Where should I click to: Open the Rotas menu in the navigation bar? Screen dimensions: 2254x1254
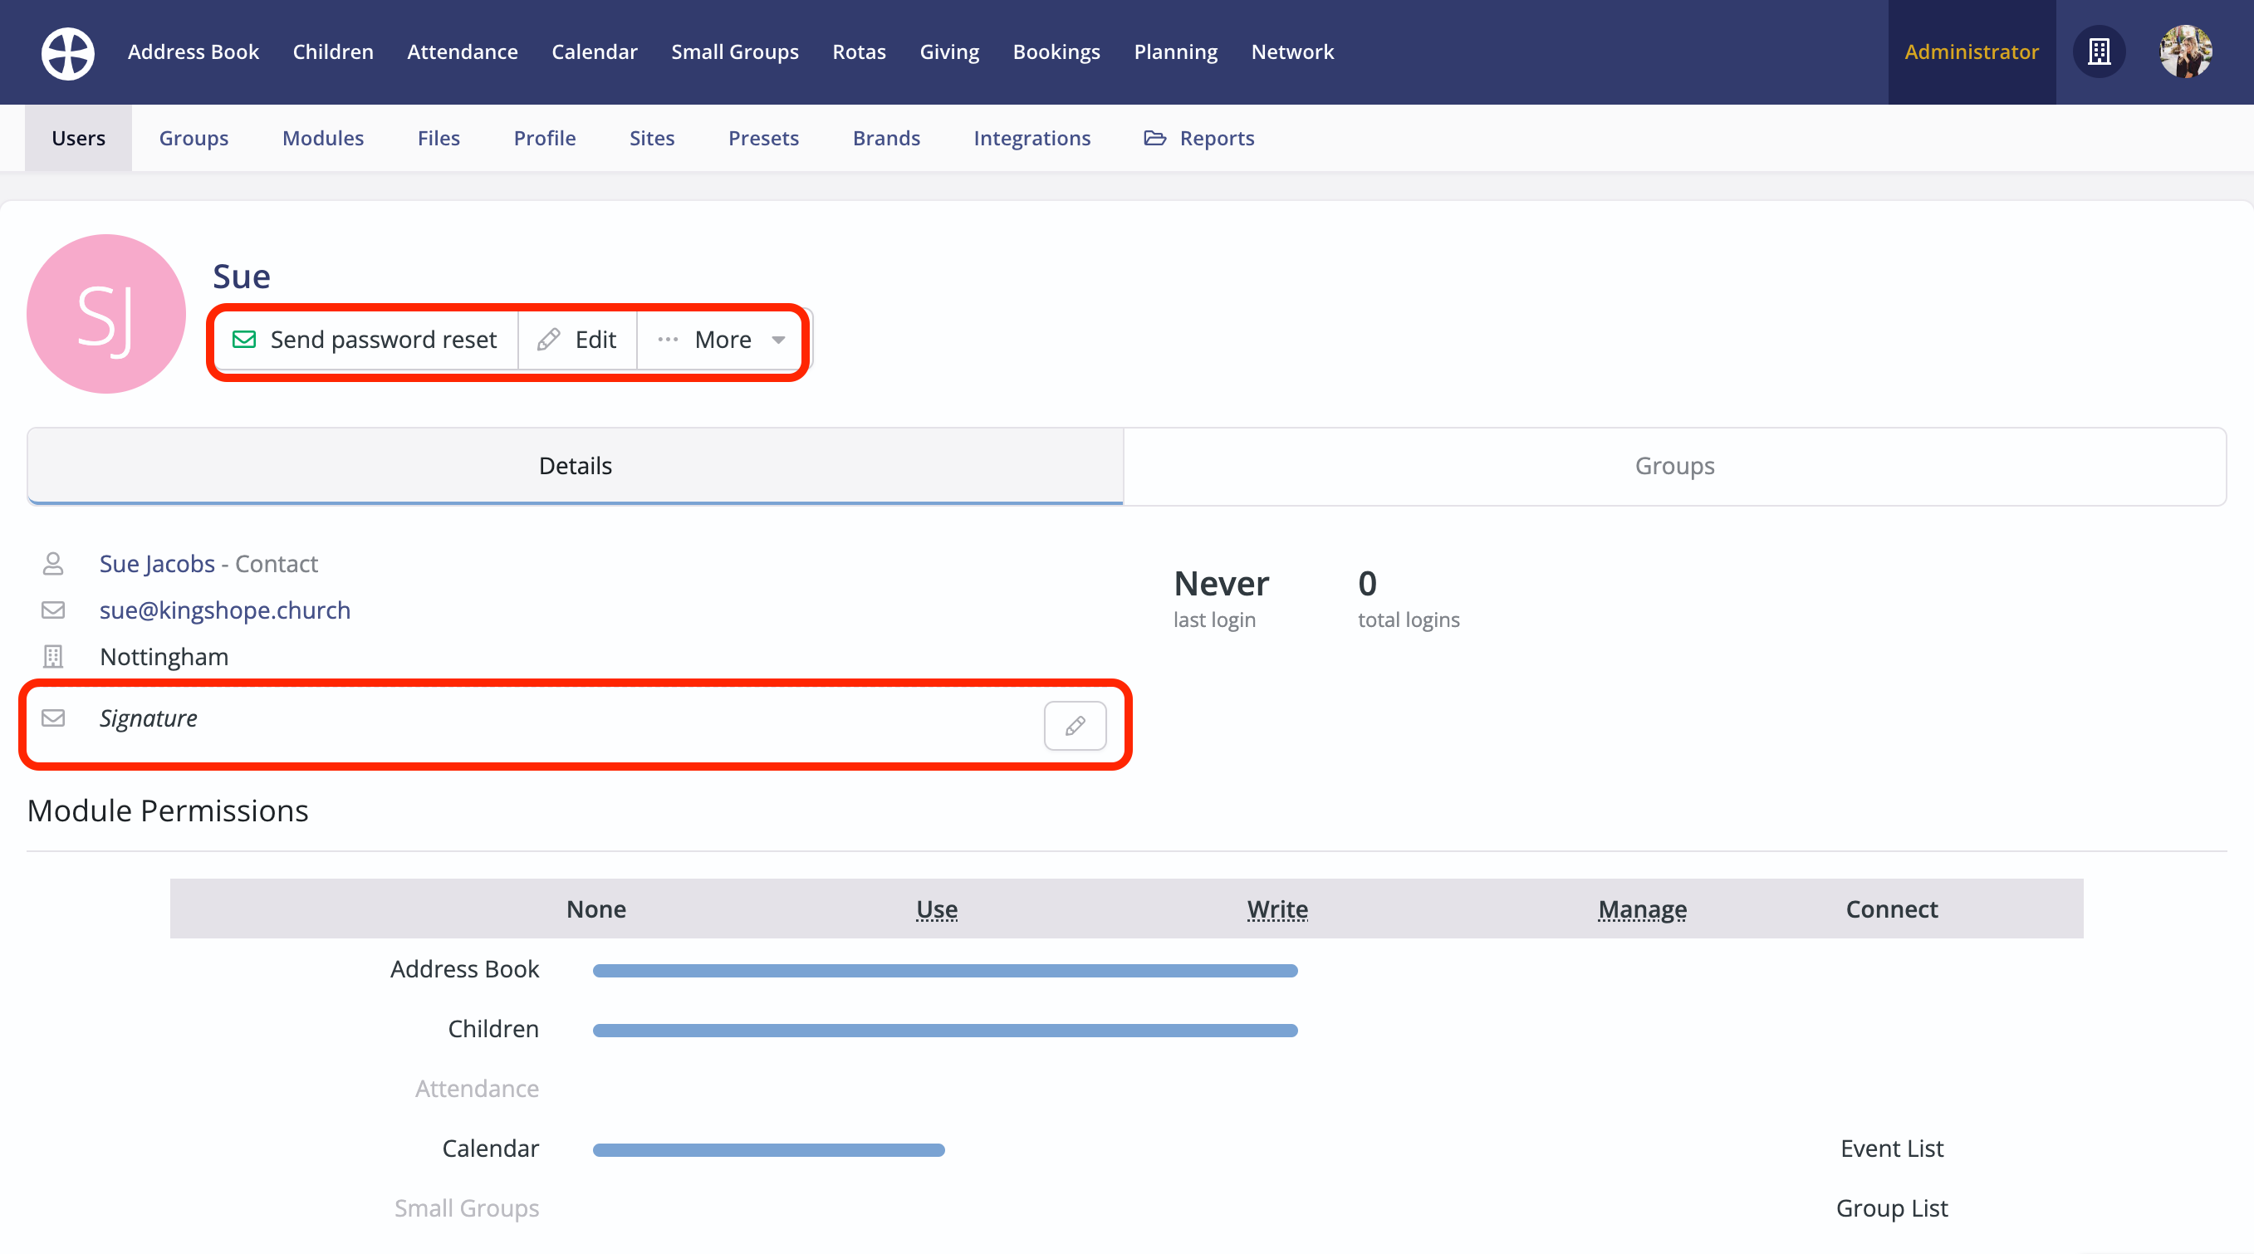click(860, 51)
